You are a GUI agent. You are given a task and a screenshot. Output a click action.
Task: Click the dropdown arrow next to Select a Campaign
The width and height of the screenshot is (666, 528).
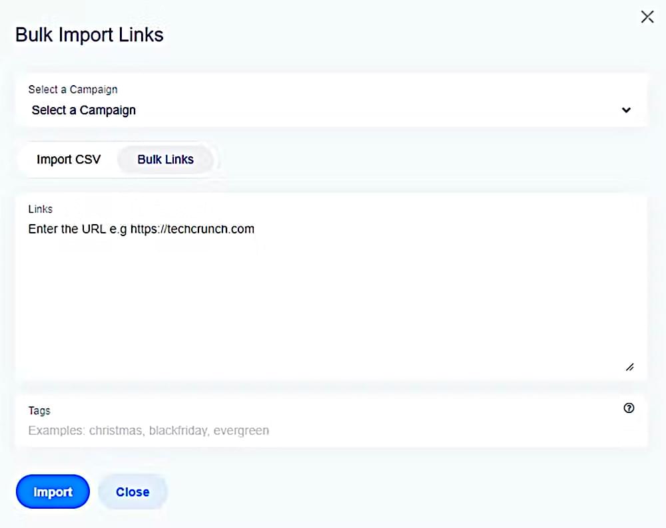point(626,110)
